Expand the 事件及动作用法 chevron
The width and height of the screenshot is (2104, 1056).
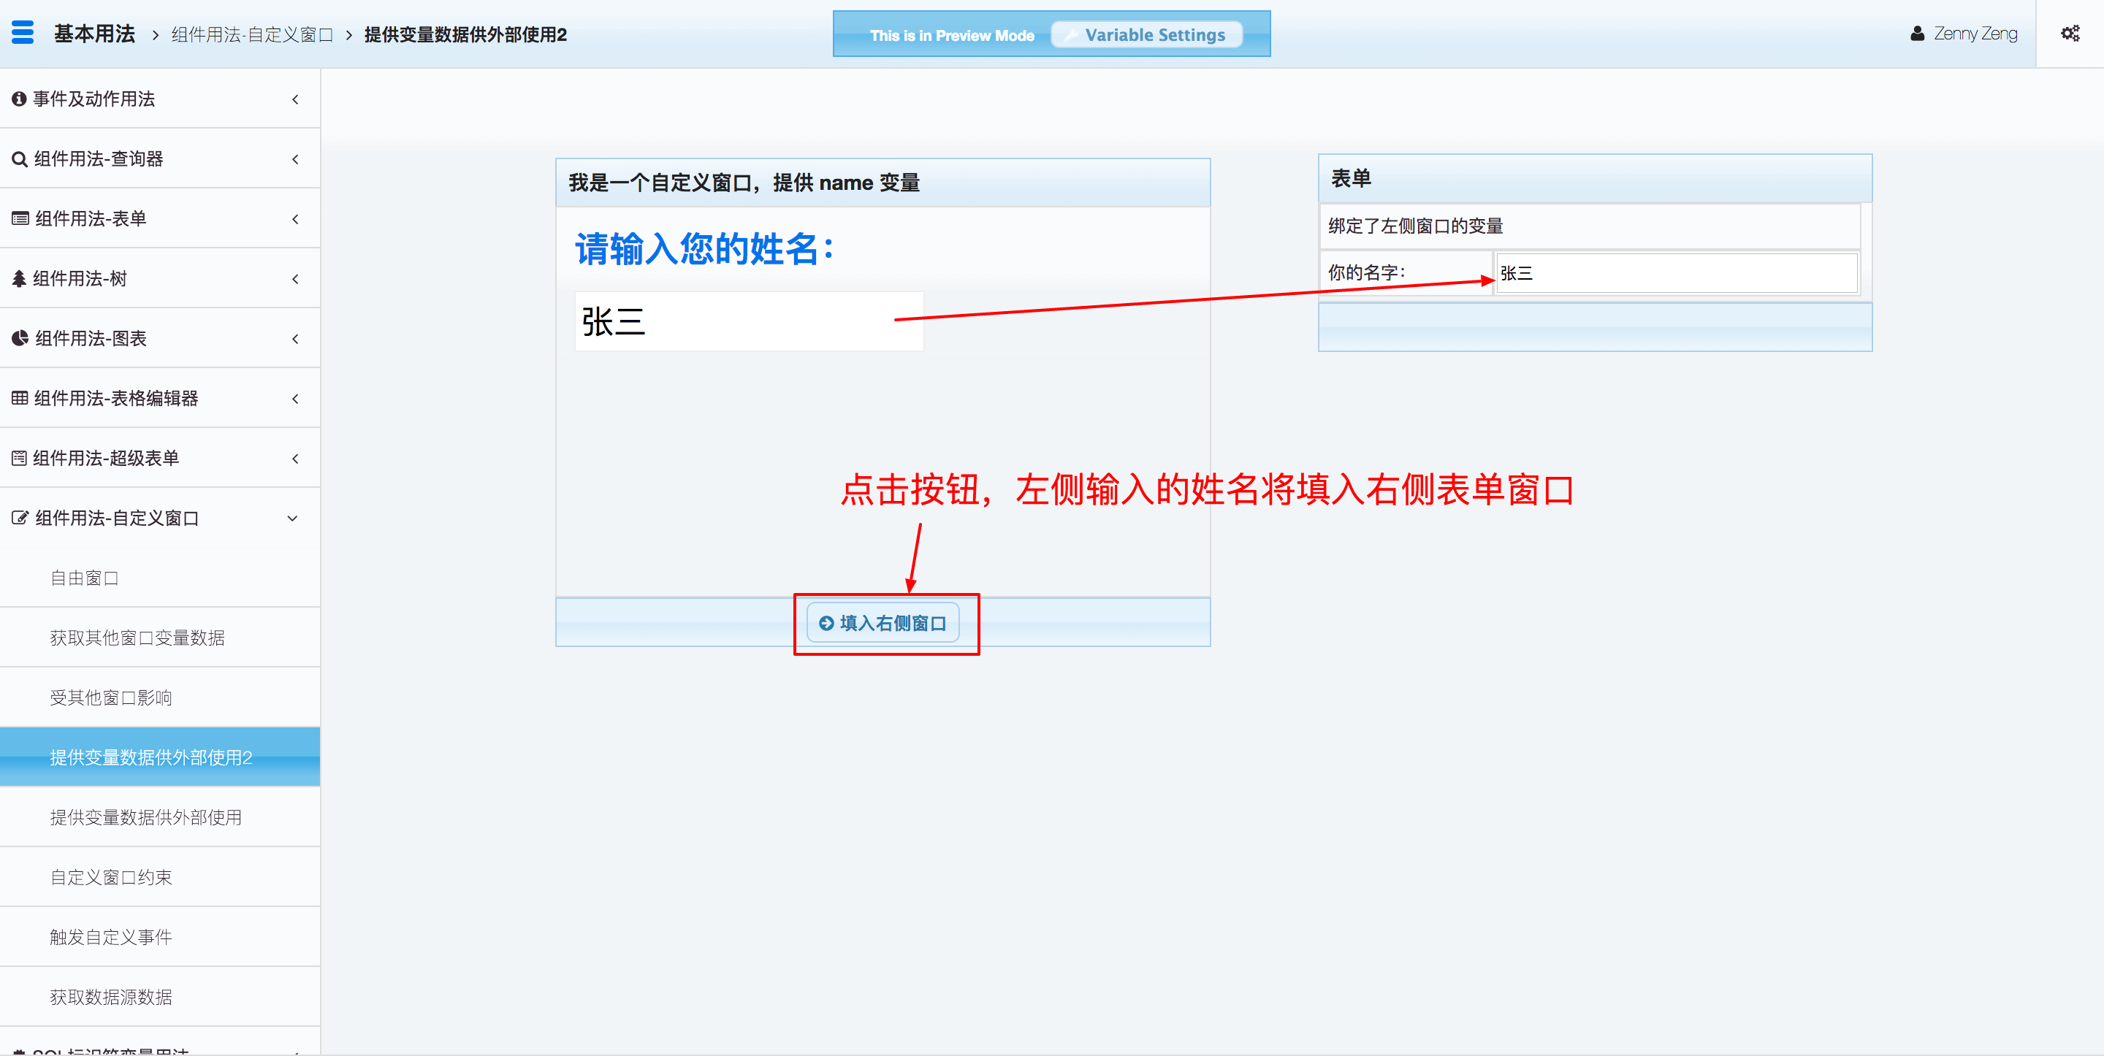295,99
